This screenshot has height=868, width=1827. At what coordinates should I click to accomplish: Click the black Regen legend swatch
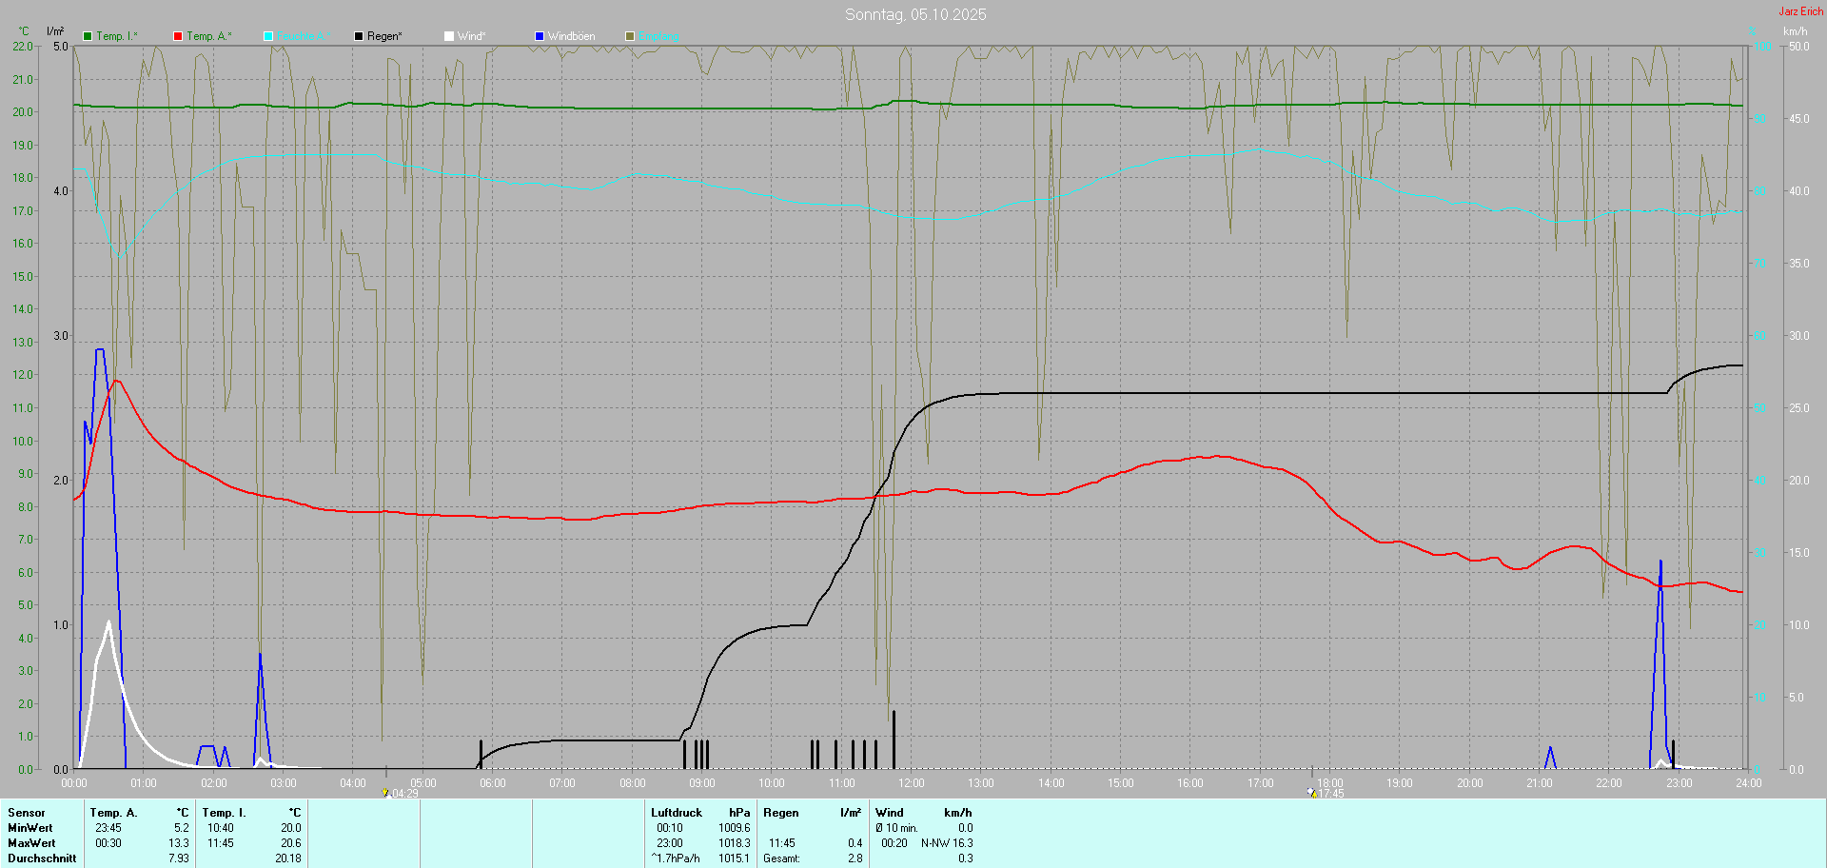359,36
